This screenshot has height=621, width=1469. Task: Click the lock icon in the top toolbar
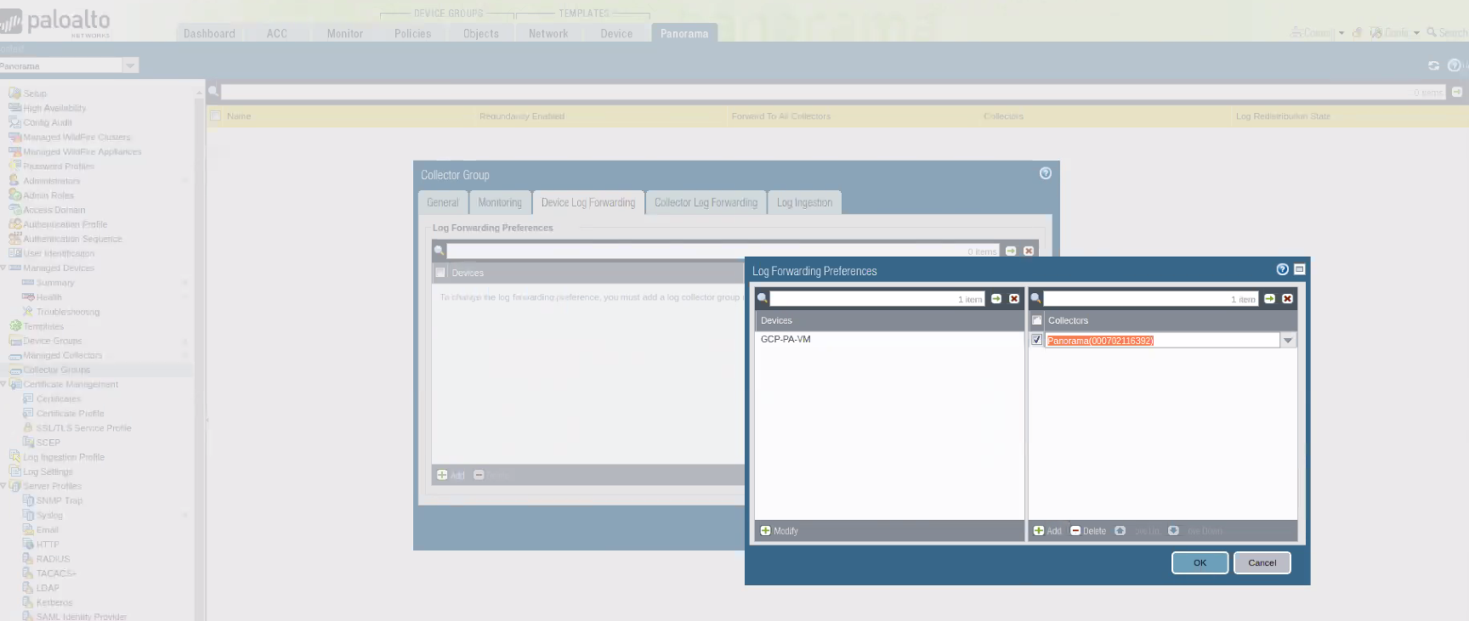pyautogui.click(x=1358, y=33)
